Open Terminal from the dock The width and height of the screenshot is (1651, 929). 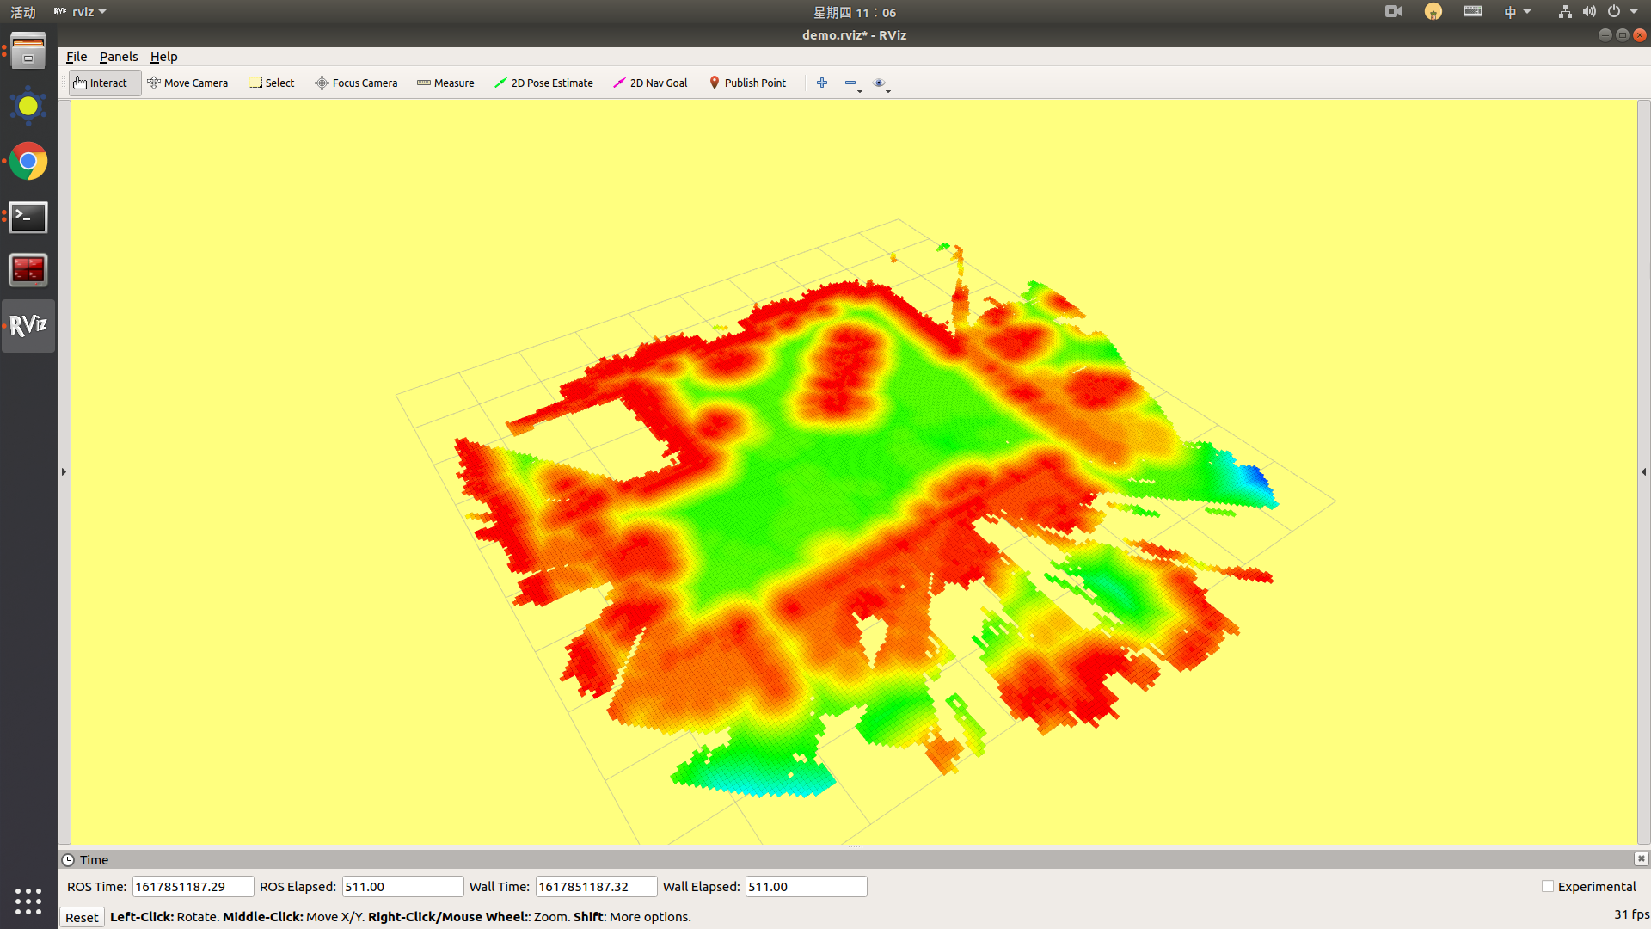pos(28,217)
